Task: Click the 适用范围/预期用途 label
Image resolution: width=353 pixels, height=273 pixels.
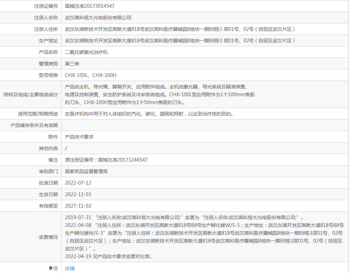Action: click(x=38, y=114)
